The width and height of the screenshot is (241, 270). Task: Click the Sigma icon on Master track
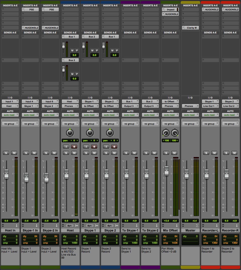point(197,225)
